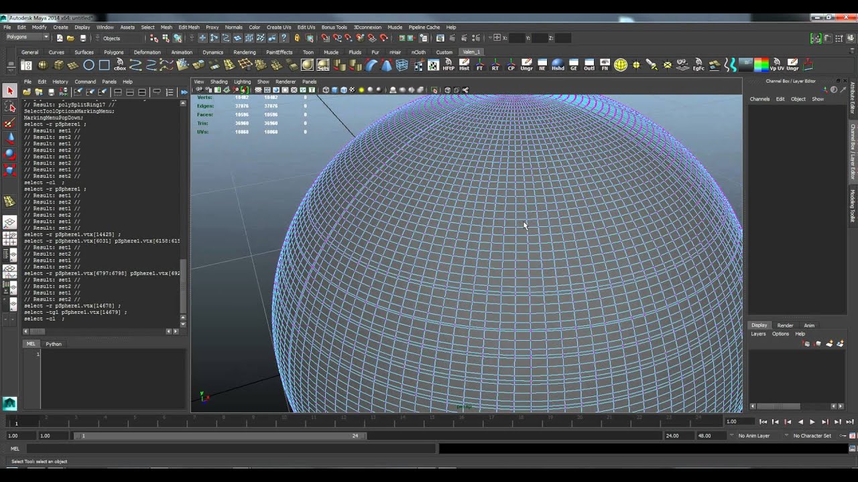Open the Create UVs menu

[x=279, y=27]
